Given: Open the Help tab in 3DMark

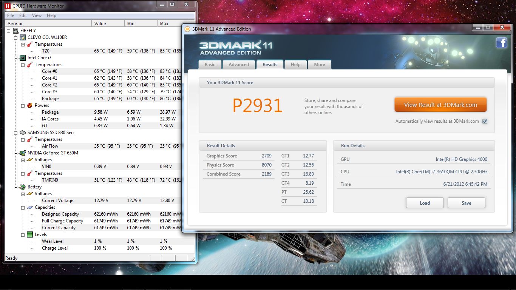Looking at the screenshot, I should click(296, 65).
